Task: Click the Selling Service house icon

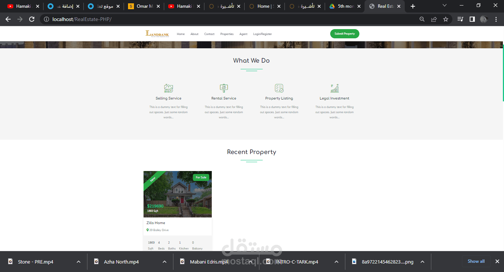Action: pyautogui.click(x=169, y=88)
